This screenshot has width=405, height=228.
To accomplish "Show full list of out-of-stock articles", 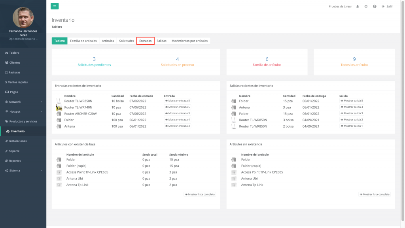I will pyautogui.click(x=375, y=194).
